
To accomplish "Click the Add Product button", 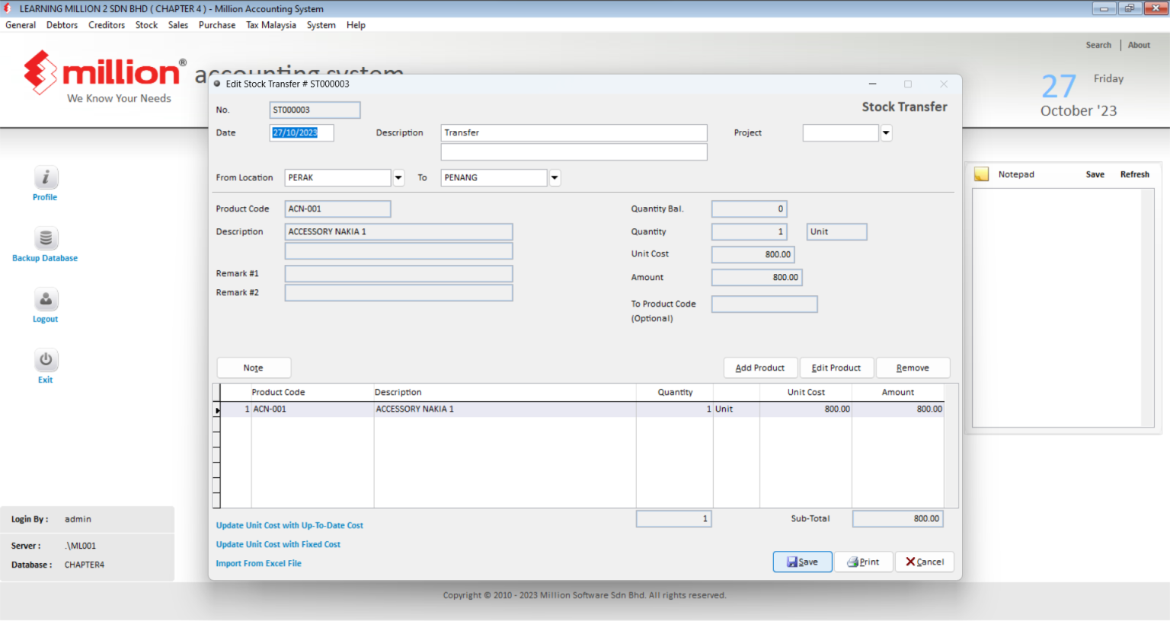I will (x=760, y=368).
